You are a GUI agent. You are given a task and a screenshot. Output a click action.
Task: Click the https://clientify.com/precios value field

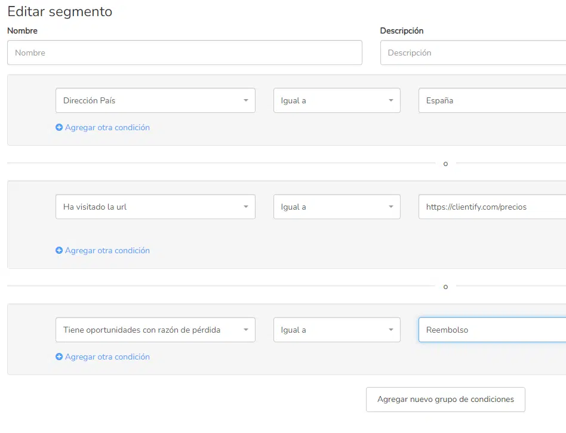[x=493, y=207]
